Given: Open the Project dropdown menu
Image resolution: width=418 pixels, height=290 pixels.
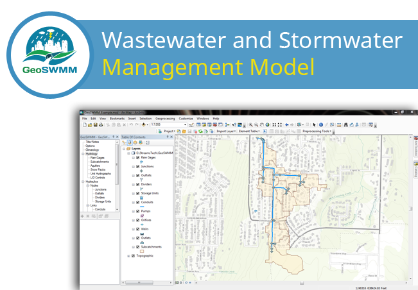Looking at the screenshot, I should (170, 132).
